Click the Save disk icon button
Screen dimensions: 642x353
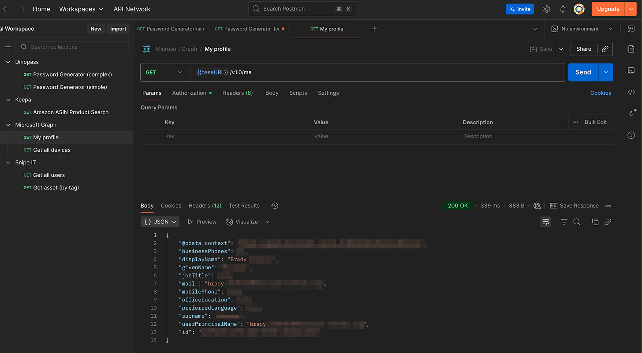tap(541, 49)
